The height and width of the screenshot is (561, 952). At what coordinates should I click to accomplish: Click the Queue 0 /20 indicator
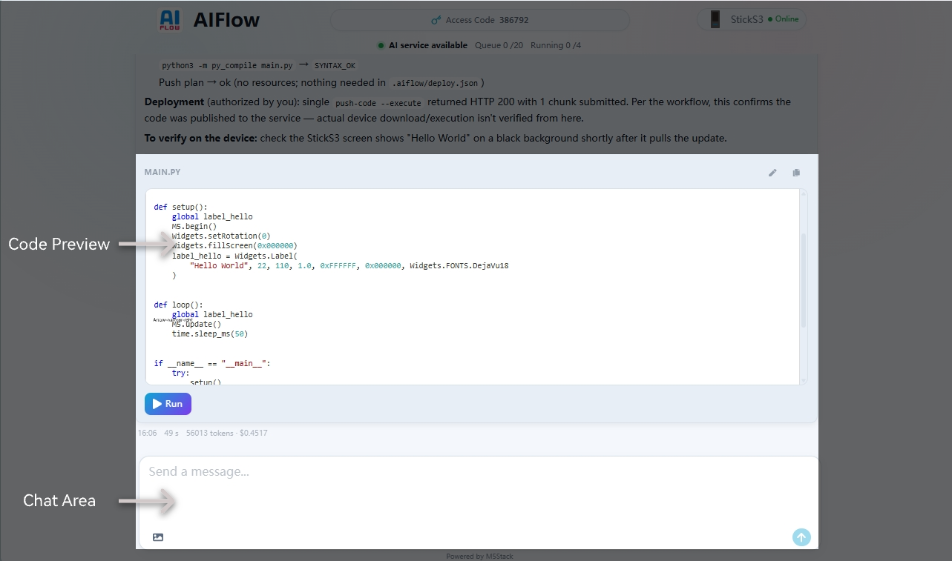pyautogui.click(x=499, y=45)
